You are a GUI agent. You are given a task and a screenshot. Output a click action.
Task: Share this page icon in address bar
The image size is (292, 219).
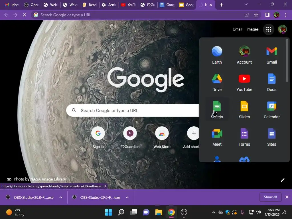[247, 15]
